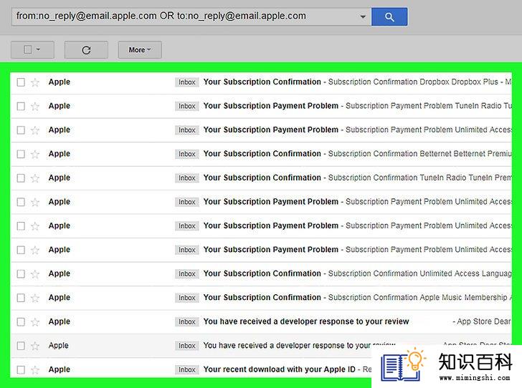The height and width of the screenshot is (388, 522).
Task: Open the select-all dropdown arrow
Action: (38, 49)
